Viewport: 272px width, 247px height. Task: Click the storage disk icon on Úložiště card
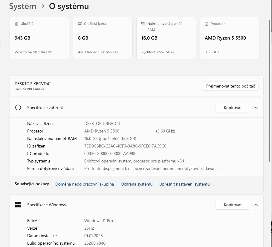click(x=16, y=24)
